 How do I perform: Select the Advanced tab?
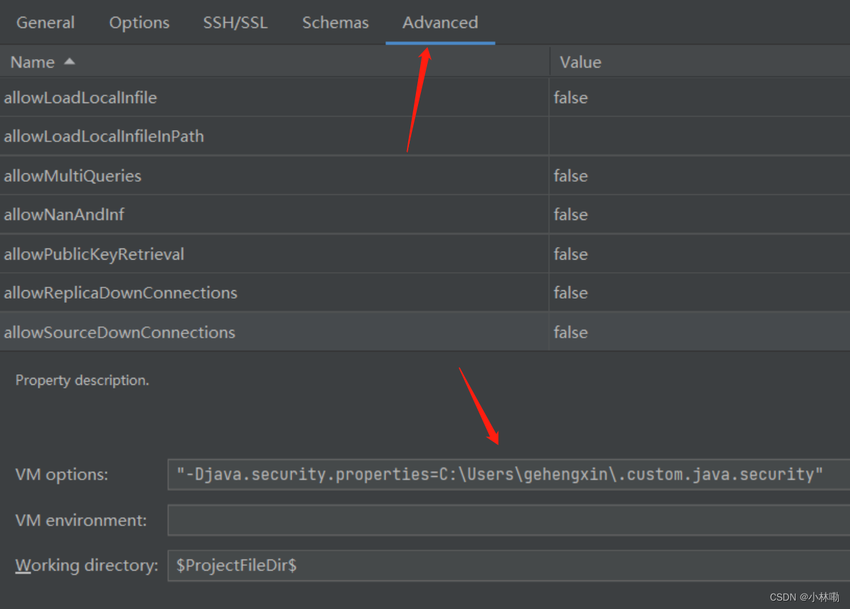tap(440, 22)
